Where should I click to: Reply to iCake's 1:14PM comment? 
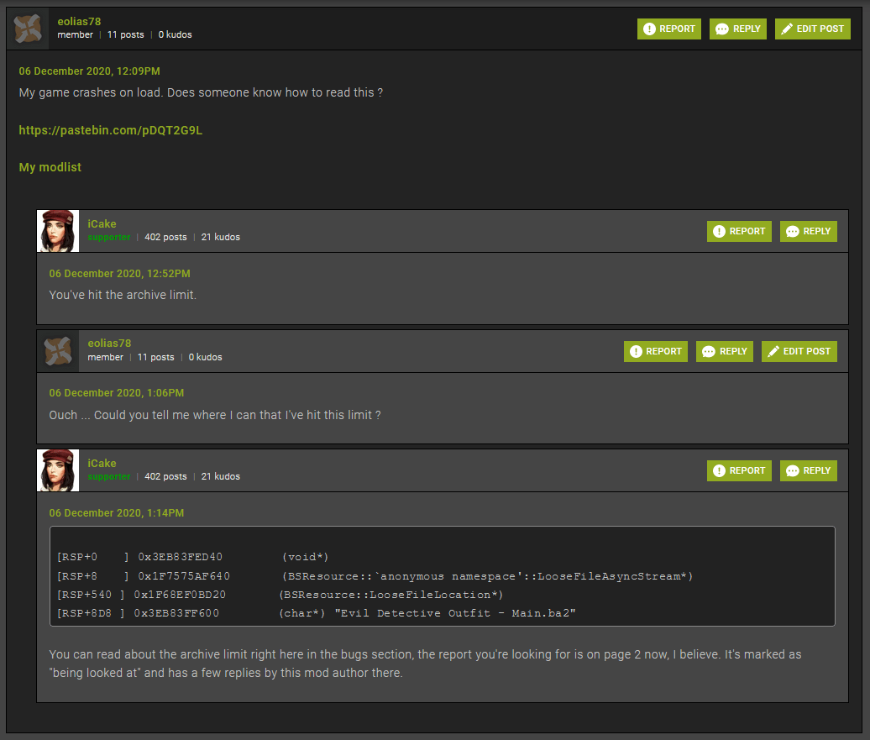pos(808,470)
